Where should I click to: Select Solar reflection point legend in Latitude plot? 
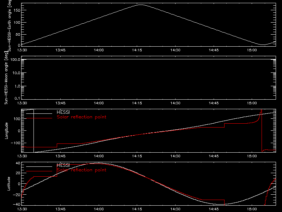(x=81, y=170)
